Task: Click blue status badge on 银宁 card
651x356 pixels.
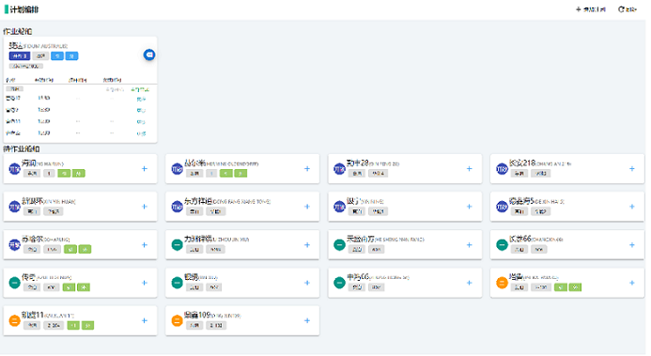Action: tap(339, 207)
